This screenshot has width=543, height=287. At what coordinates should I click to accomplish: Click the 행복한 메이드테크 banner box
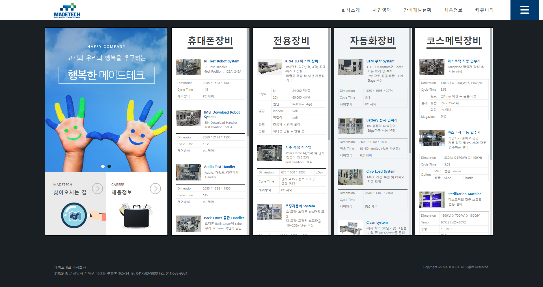coord(106,75)
